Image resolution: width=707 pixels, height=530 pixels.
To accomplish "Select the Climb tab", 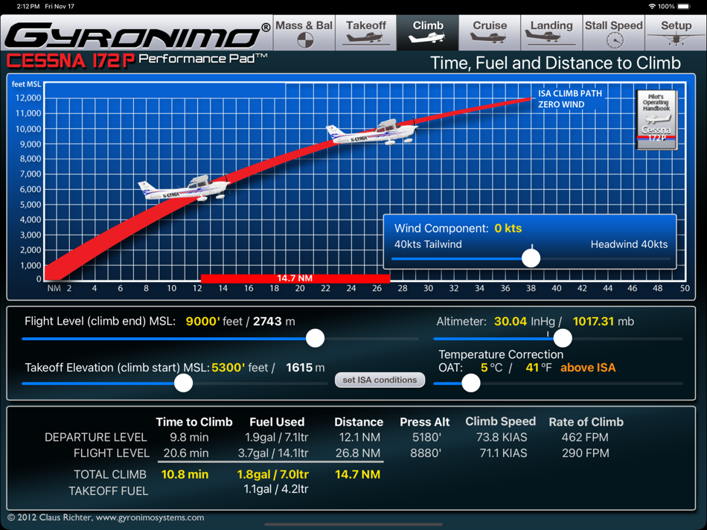I will pyautogui.click(x=428, y=33).
